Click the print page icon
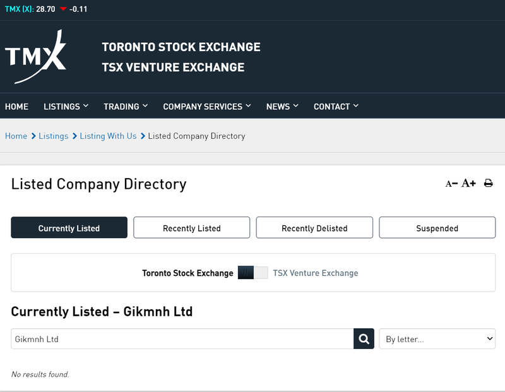The width and height of the screenshot is (505, 392). tap(488, 184)
